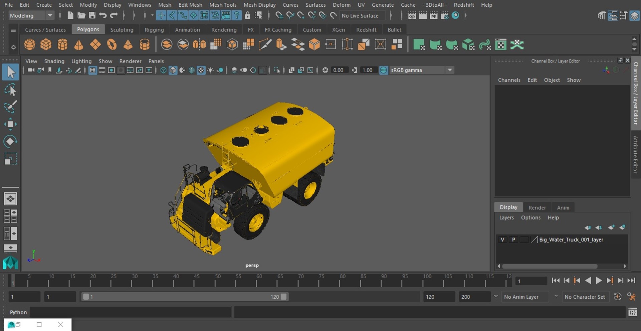The width and height of the screenshot is (641, 331).
Task: Activate the Rotate tool
Action: [11, 141]
